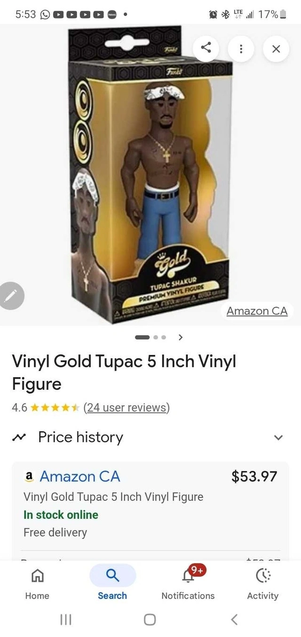Viewport: 301px width, 637px height.
Task: Tap the Android back navigation arrow
Action: point(234,620)
